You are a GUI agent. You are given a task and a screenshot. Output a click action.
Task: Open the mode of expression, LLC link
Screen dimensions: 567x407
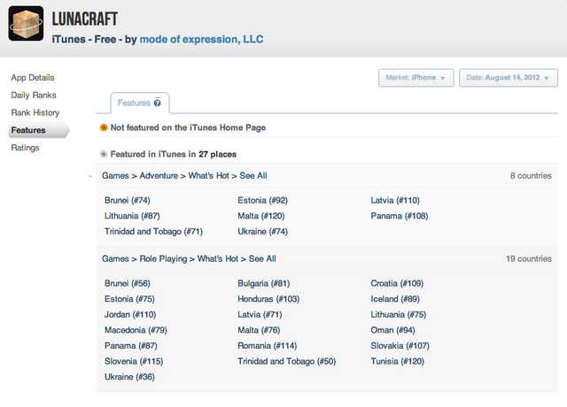coord(201,39)
